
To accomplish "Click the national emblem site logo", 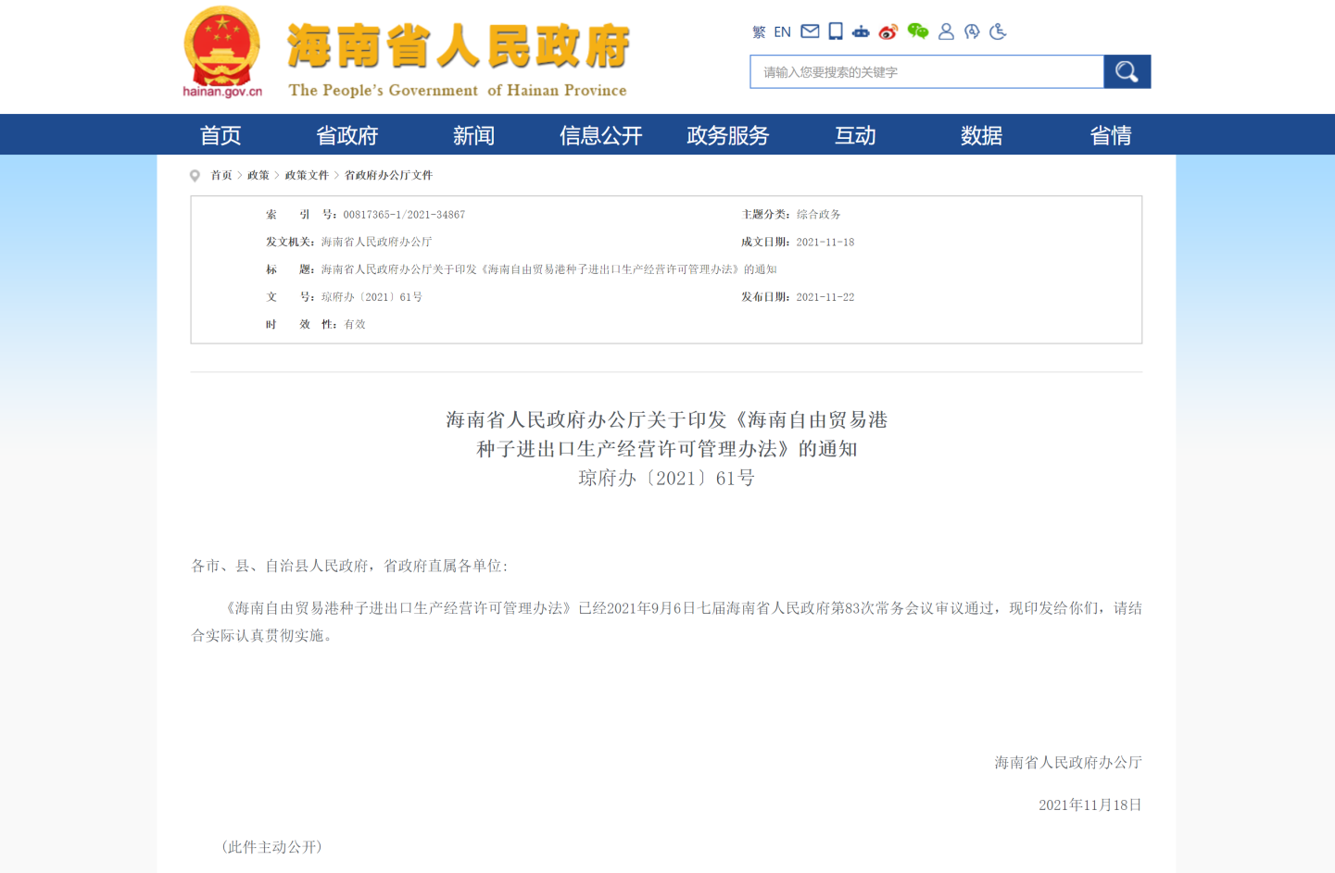I will pyautogui.click(x=222, y=51).
